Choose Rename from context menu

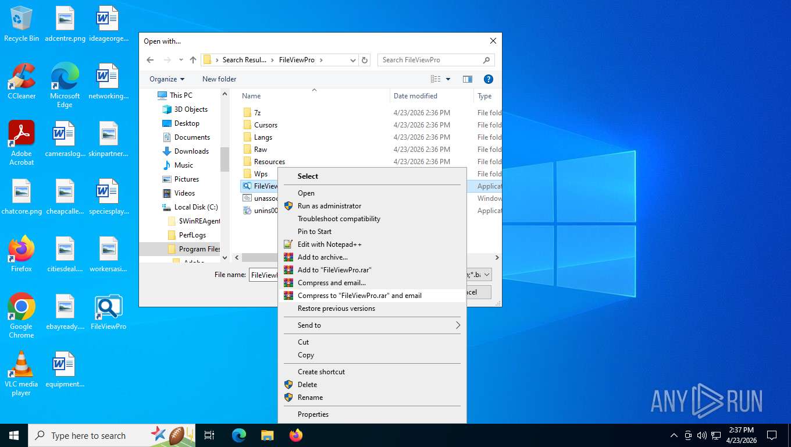pyautogui.click(x=372, y=398)
